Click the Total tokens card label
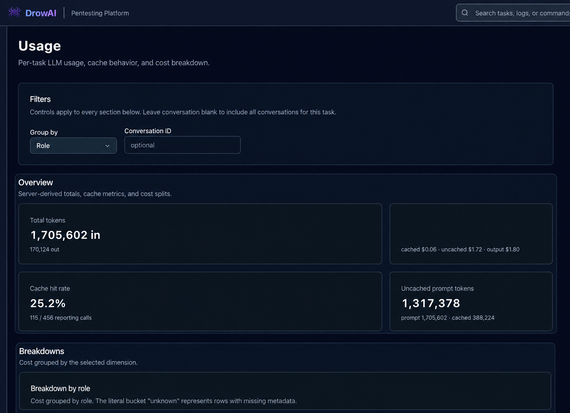Image resolution: width=570 pixels, height=413 pixels. pos(48,220)
